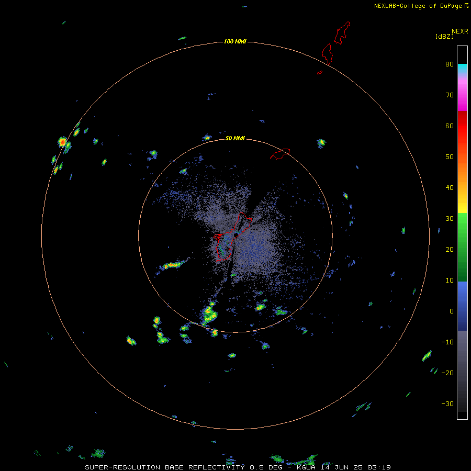Click the strong red-core echo on the western 100 NMI ring
The image size is (471, 471).
pos(62,141)
